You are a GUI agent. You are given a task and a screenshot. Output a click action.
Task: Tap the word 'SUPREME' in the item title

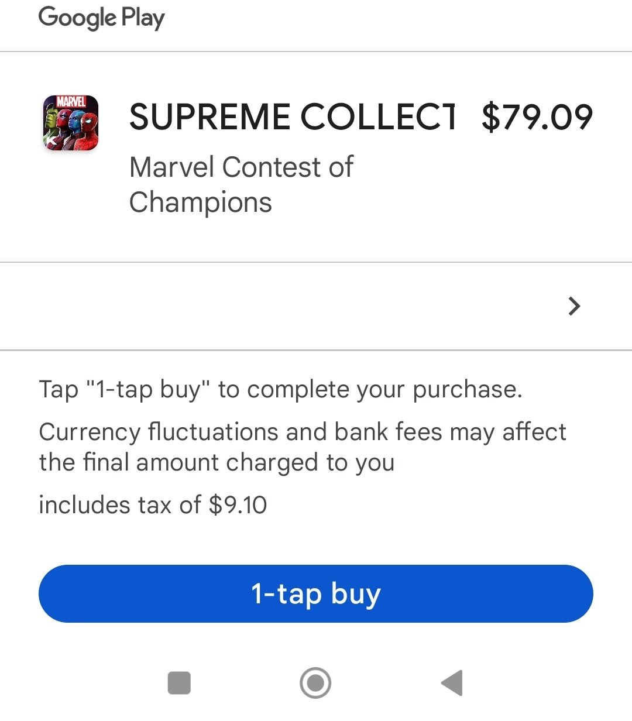[x=209, y=117]
